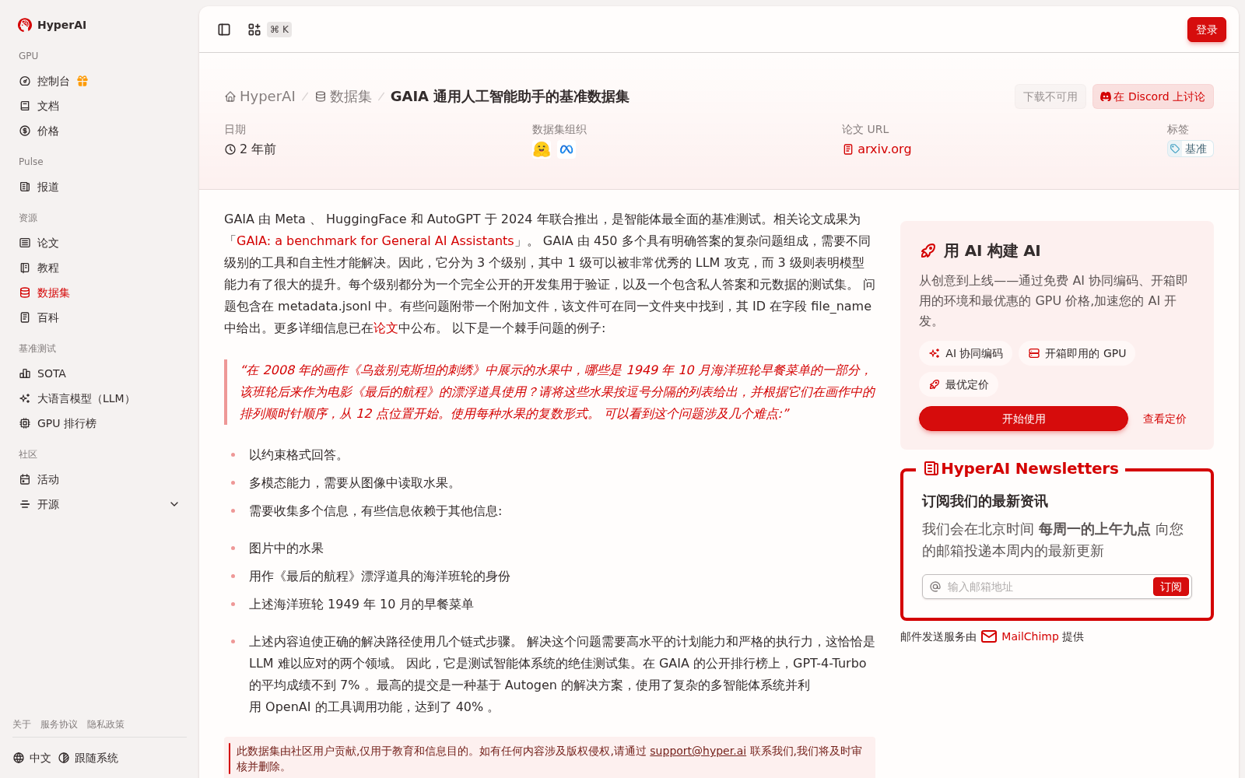Open GAIA: a benchmark for General AI Assistants link

pos(375,241)
